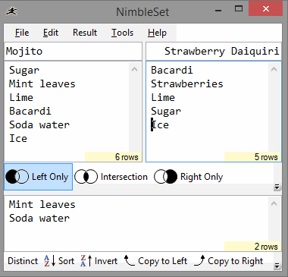Click the A-Z Sort arrow icon

pyautogui.click(x=49, y=261)
